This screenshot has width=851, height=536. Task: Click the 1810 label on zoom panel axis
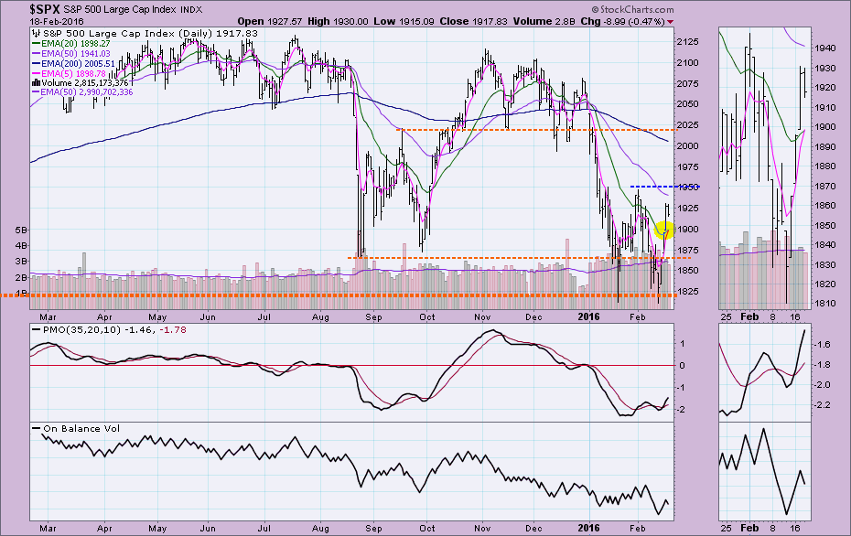point(824,304)
